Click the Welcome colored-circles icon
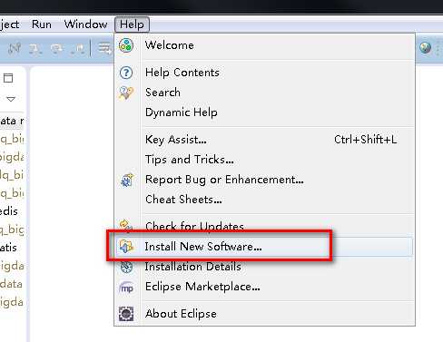 click(126, 45)
